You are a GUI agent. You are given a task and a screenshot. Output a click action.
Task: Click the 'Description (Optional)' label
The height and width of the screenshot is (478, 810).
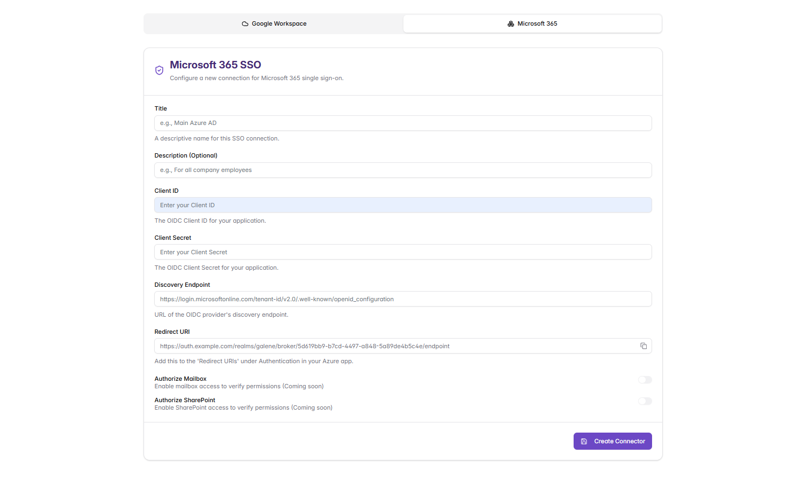tap(186, 155)
